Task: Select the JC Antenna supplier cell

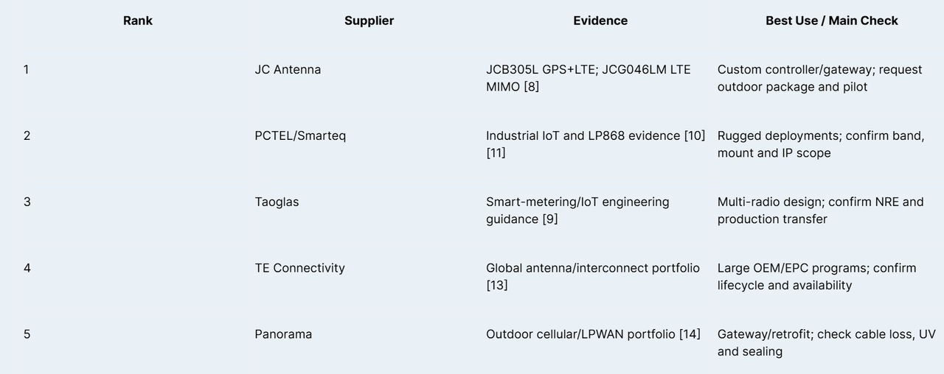Action: (288, 69)
